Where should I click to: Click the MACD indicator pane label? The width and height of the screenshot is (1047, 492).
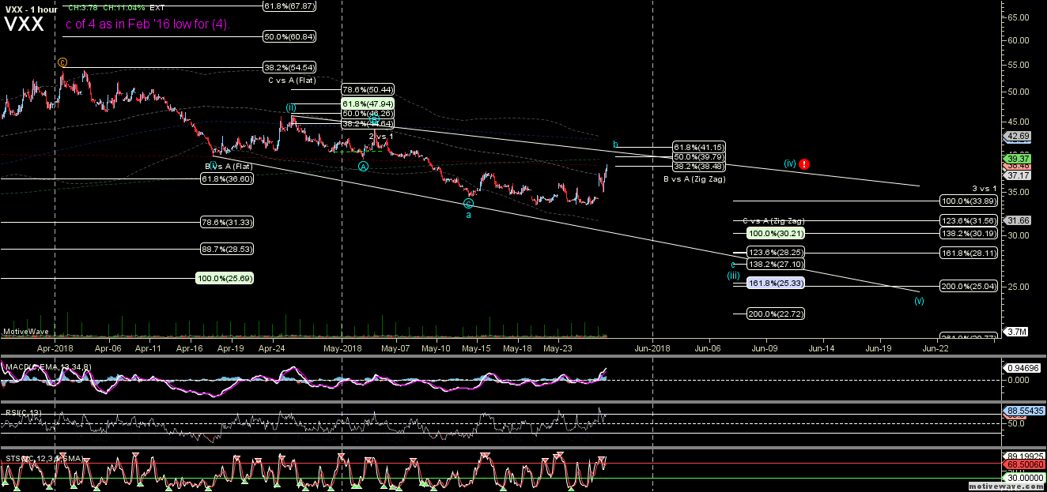point(47,366)
